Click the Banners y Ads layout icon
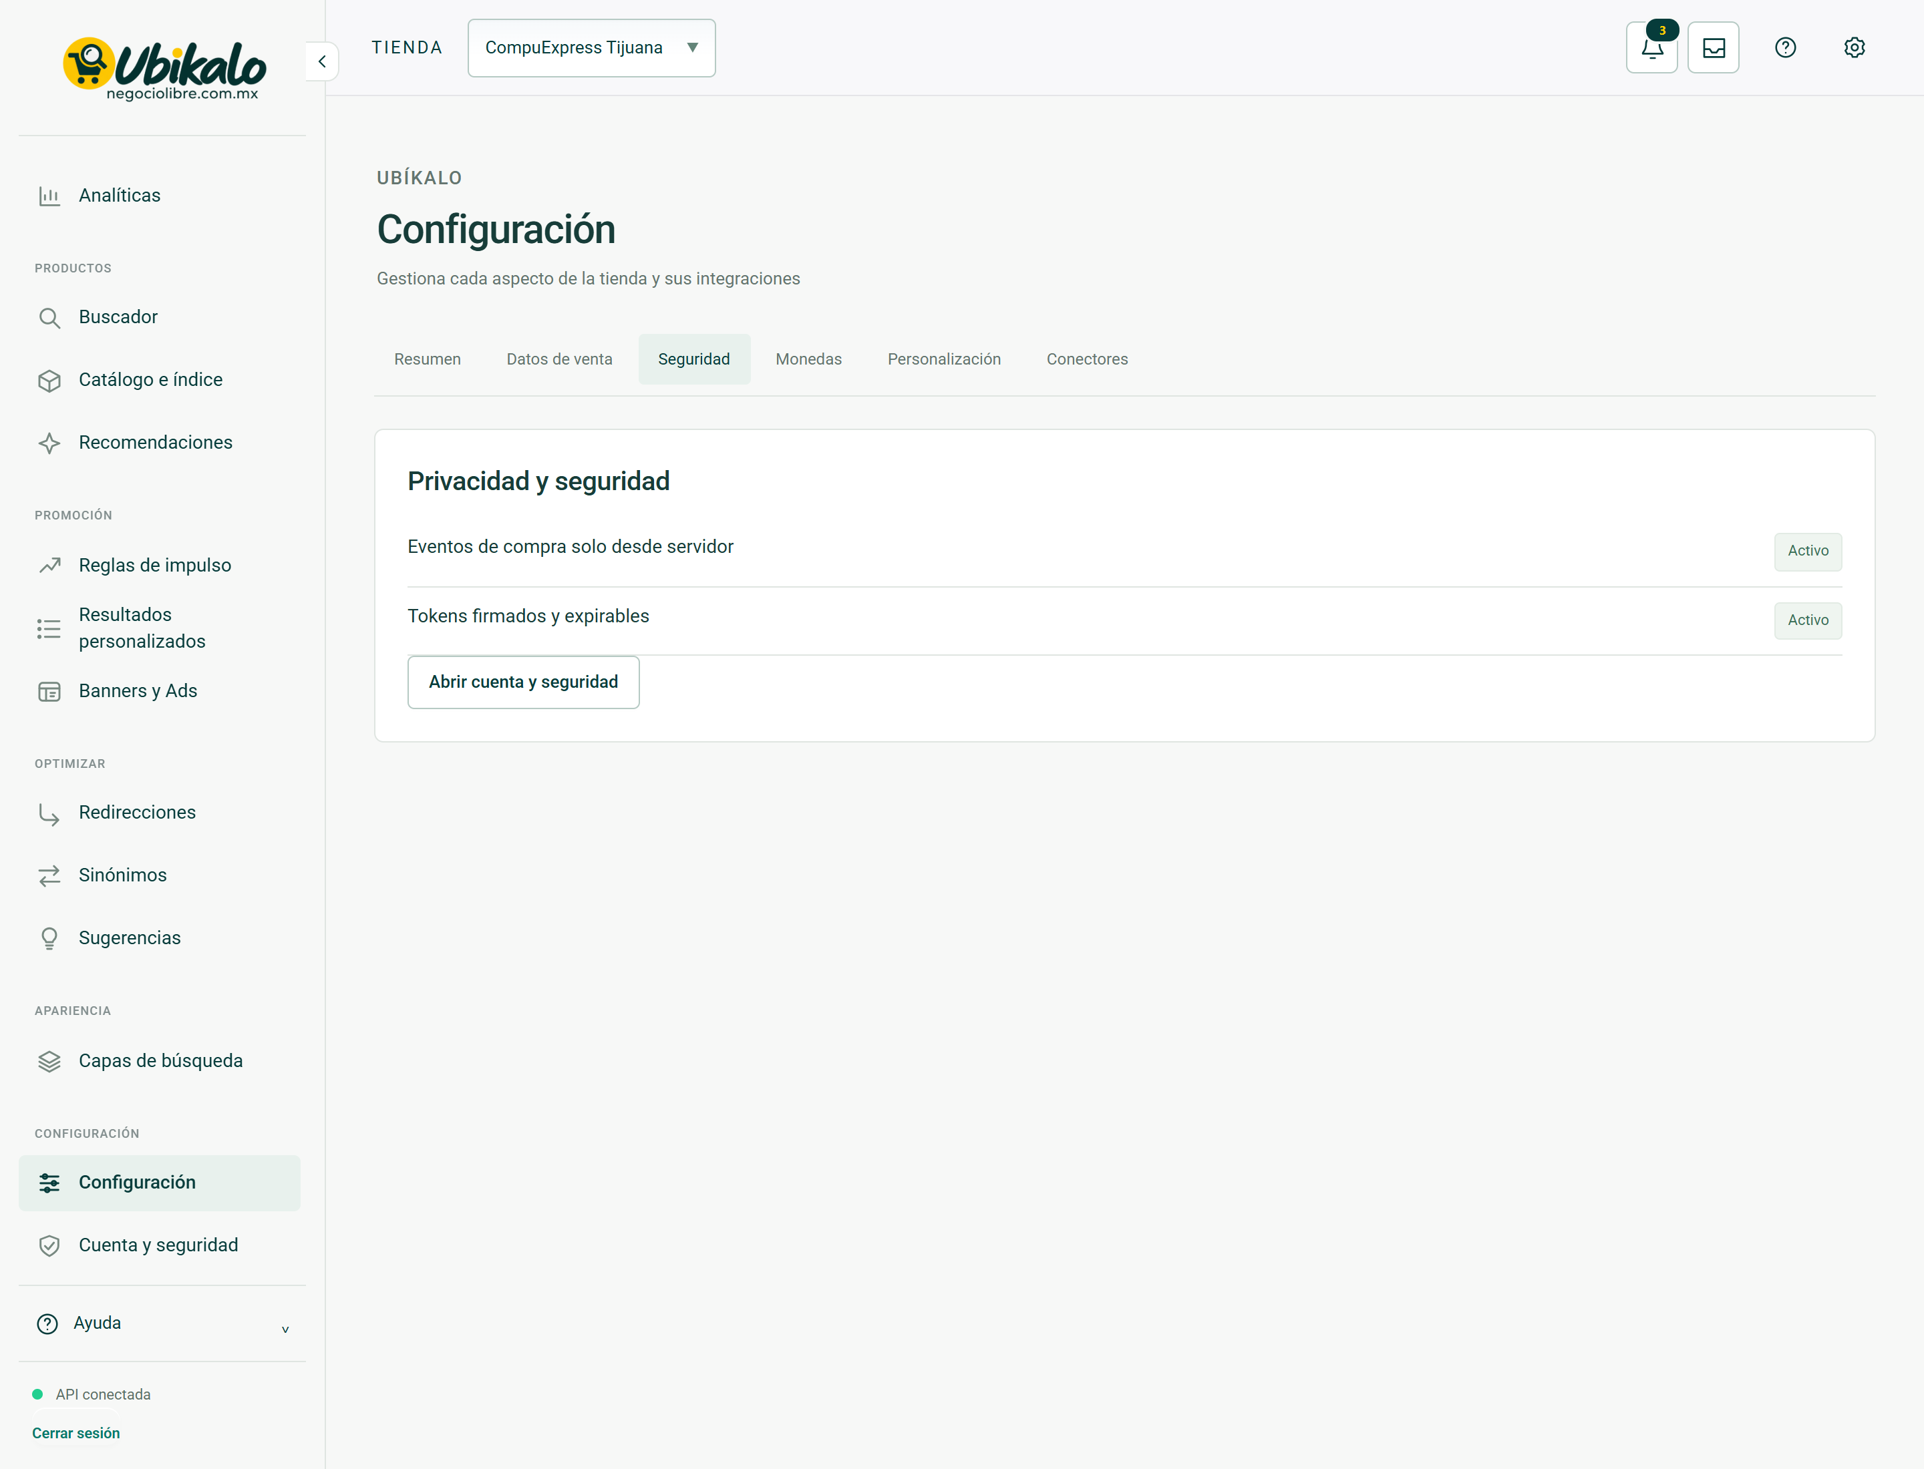Image resolution: width=1924 pixels, height=1469 pixels. pyautogui.click(x=49, y=692)
